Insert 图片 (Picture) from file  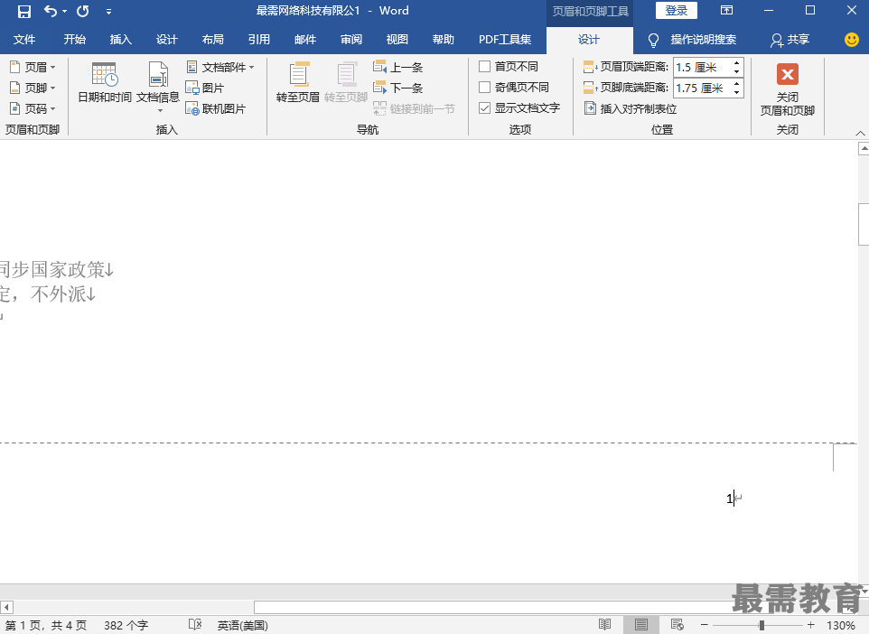205,88
